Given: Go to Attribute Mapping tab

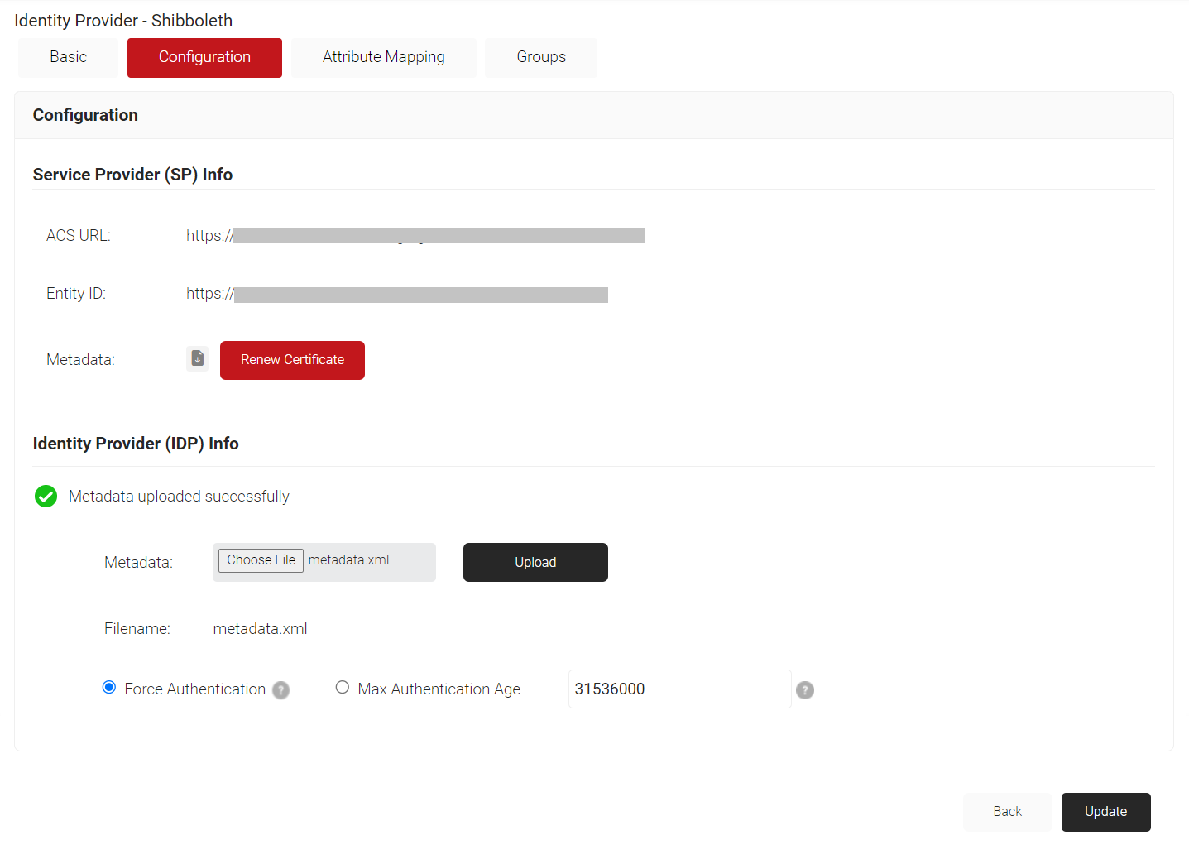Looking at the screenshot, I should 383,58.
